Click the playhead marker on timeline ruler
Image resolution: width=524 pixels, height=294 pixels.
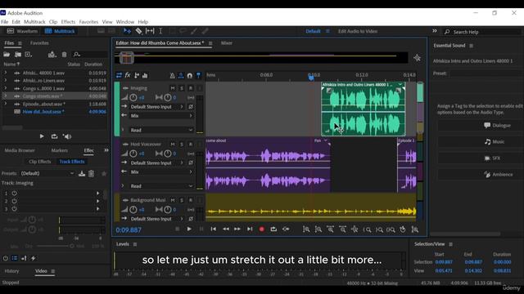[x=311, y=78]
